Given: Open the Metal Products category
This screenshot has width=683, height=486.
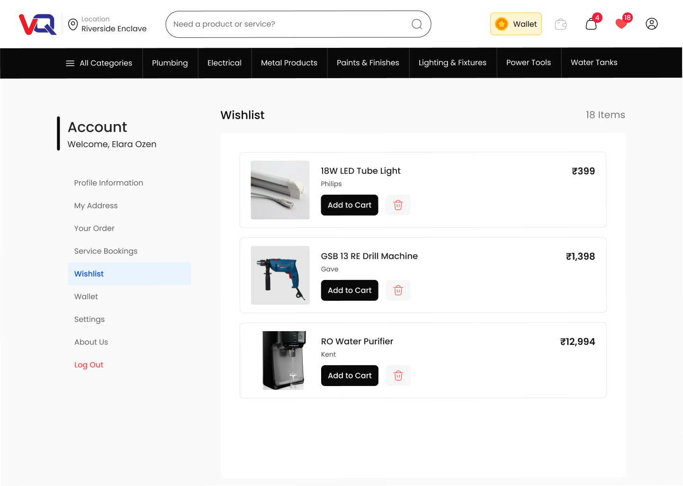Looking at the screenshot, I should tap(289, 63).
